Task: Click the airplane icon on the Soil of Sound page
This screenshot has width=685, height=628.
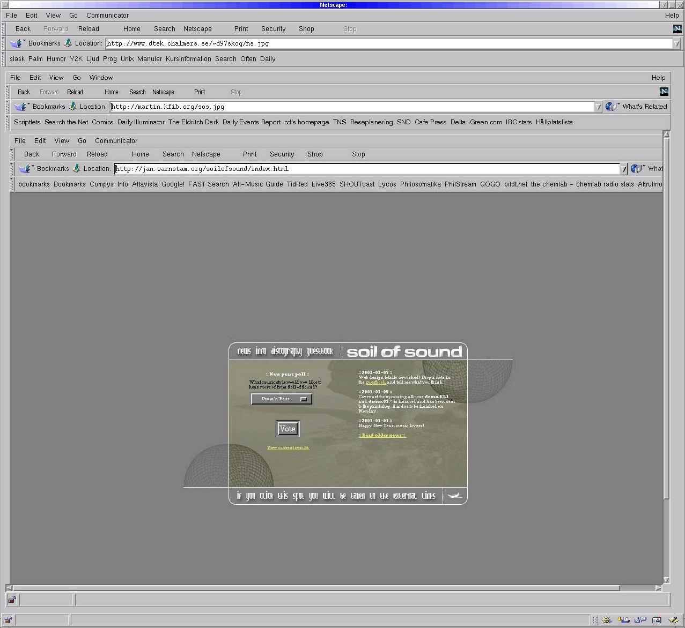Action: click(454, 496)
